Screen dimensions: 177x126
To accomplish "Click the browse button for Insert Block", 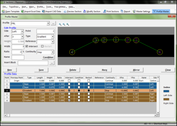I will 52,63.
